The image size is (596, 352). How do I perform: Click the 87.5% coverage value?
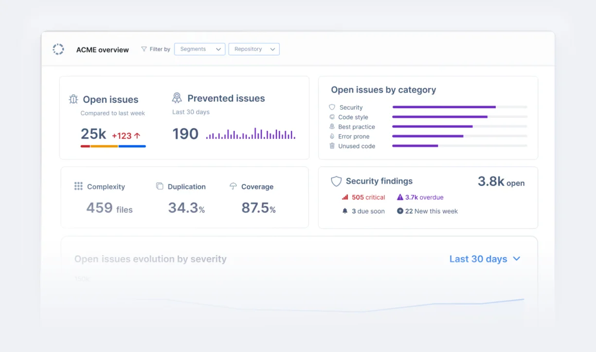tap(259, 208)
